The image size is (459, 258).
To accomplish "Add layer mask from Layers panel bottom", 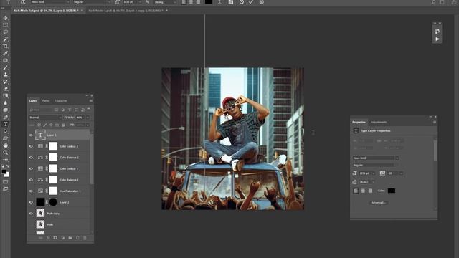I will pyautogui.click(x=55, y=238).
